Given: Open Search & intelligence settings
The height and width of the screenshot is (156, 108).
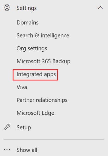Looking at the screenshot, I should [x=43, y=36].
